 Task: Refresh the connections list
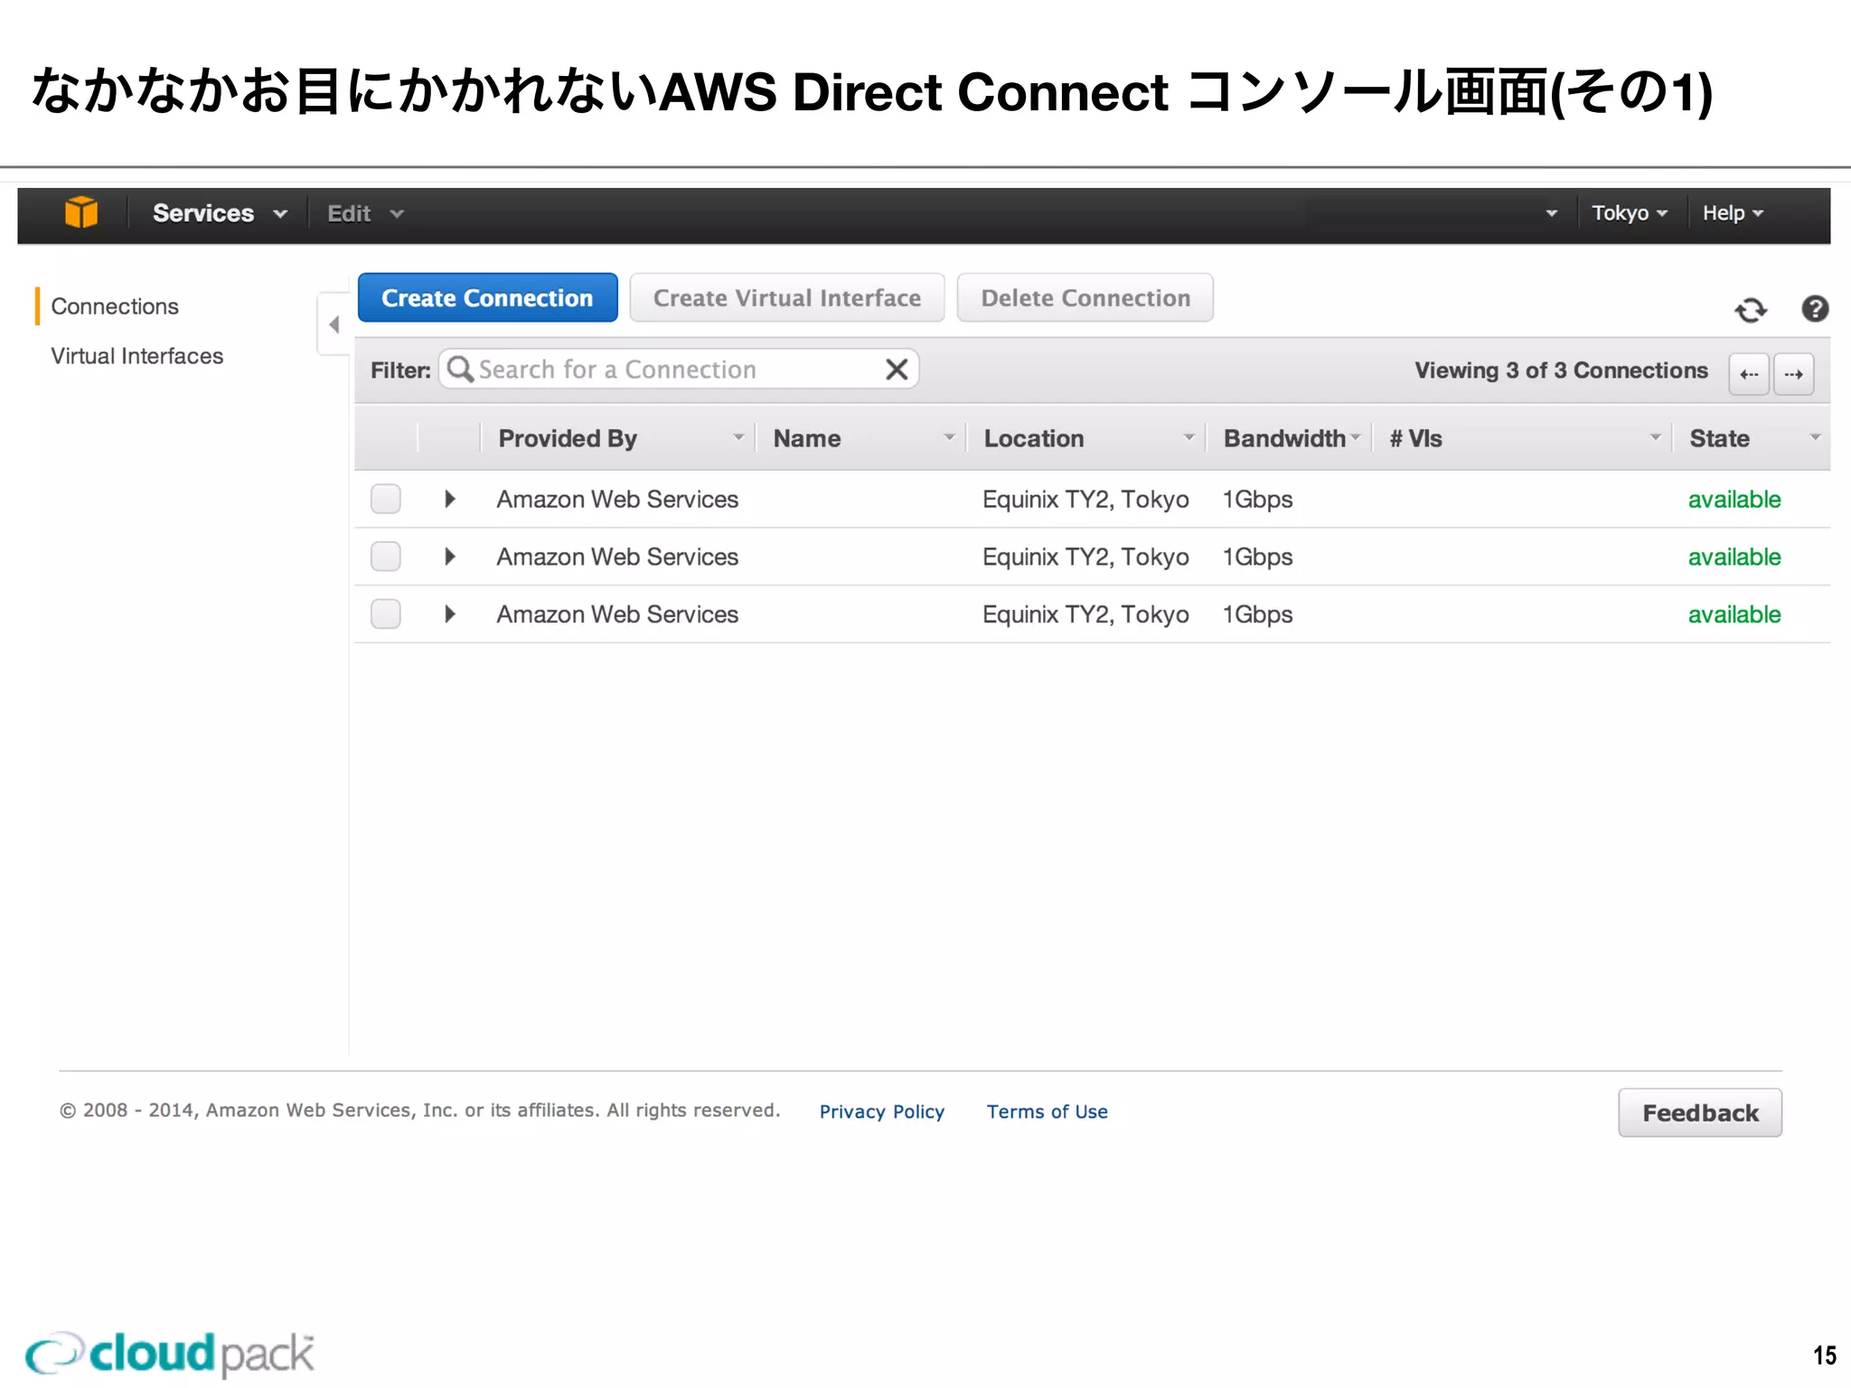(x=1751, y=310)
